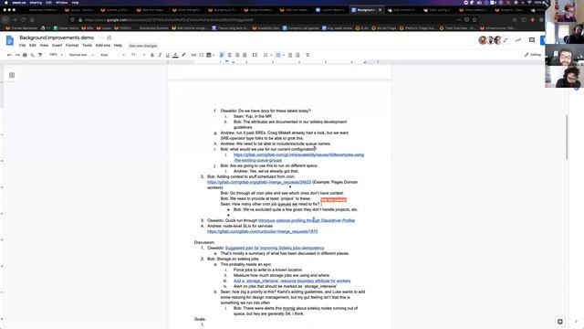Open the Editing mode dropdown
584x329 pixels.
(533, 55)
